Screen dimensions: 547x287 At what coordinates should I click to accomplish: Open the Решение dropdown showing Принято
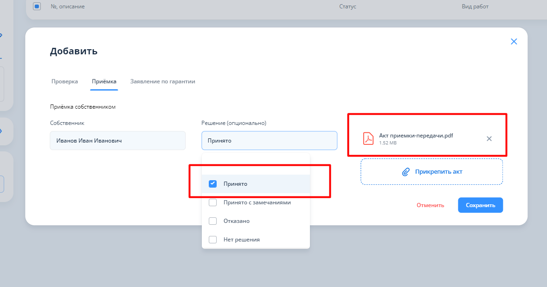coord(269,140)
